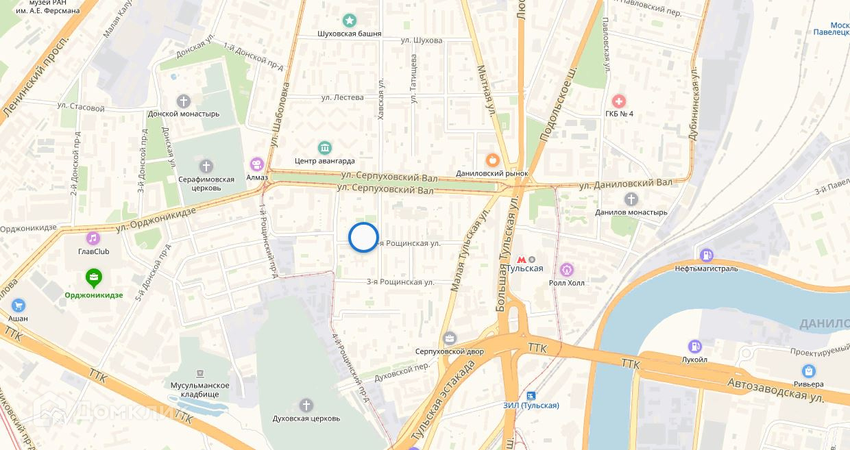
Task: Click the ГлавClub music venue icon
Action: coord(93,238)
